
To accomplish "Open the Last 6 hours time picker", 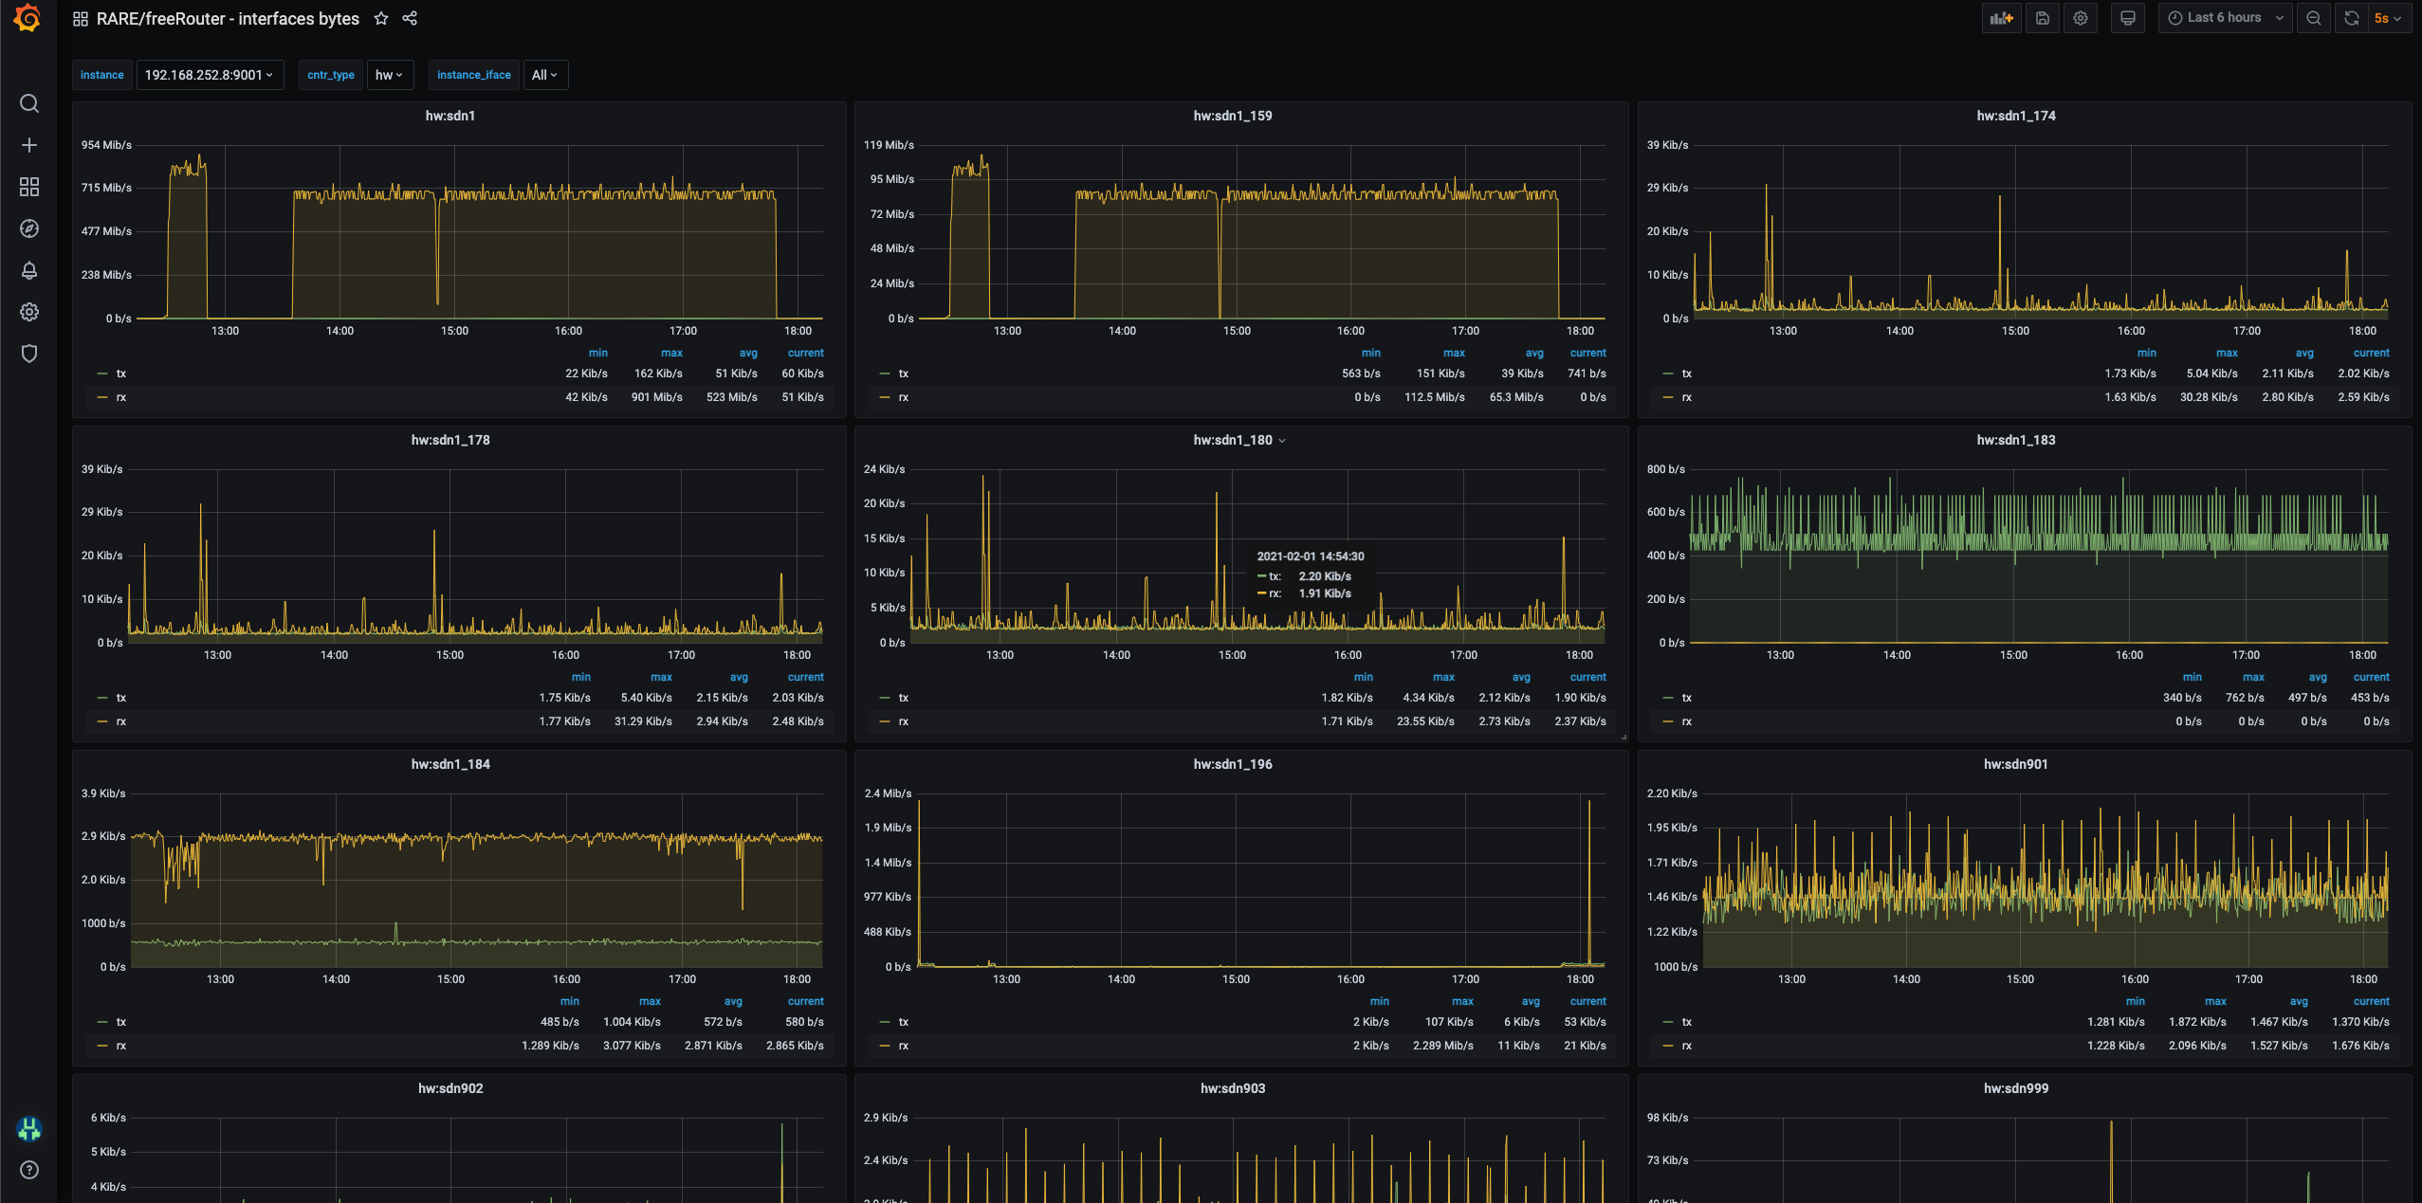I will pos(2225,18).
